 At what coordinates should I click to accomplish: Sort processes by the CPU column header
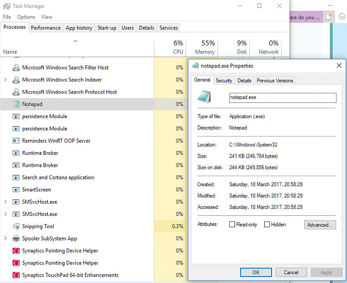(170, 47)
